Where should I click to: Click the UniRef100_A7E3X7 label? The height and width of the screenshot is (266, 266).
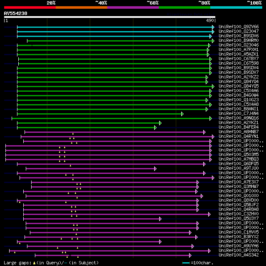pos(239,182)
